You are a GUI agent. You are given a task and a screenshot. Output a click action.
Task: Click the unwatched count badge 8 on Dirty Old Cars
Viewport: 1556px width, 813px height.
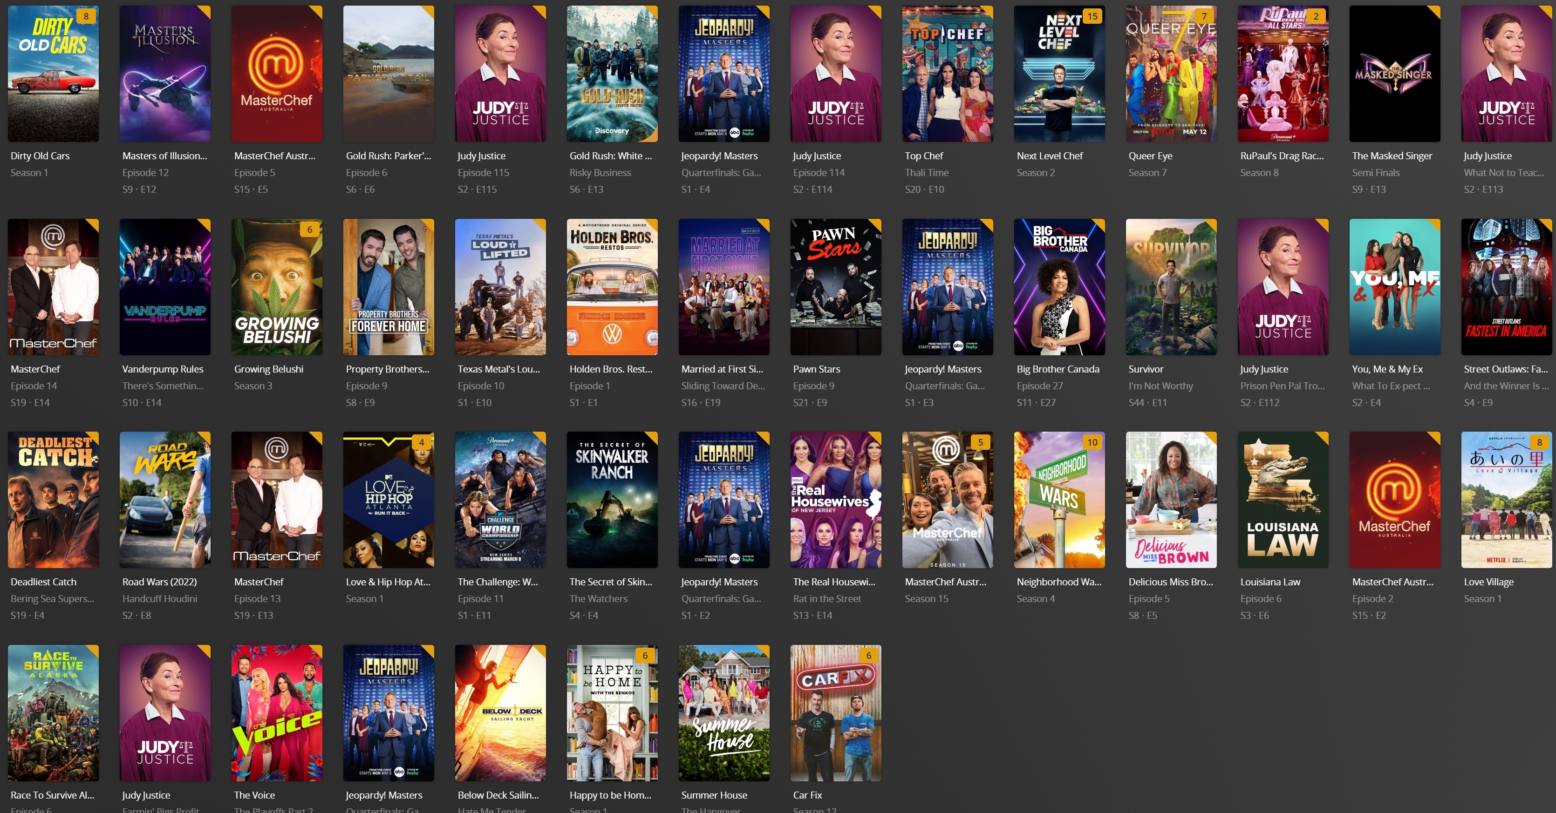coord(86,16)
